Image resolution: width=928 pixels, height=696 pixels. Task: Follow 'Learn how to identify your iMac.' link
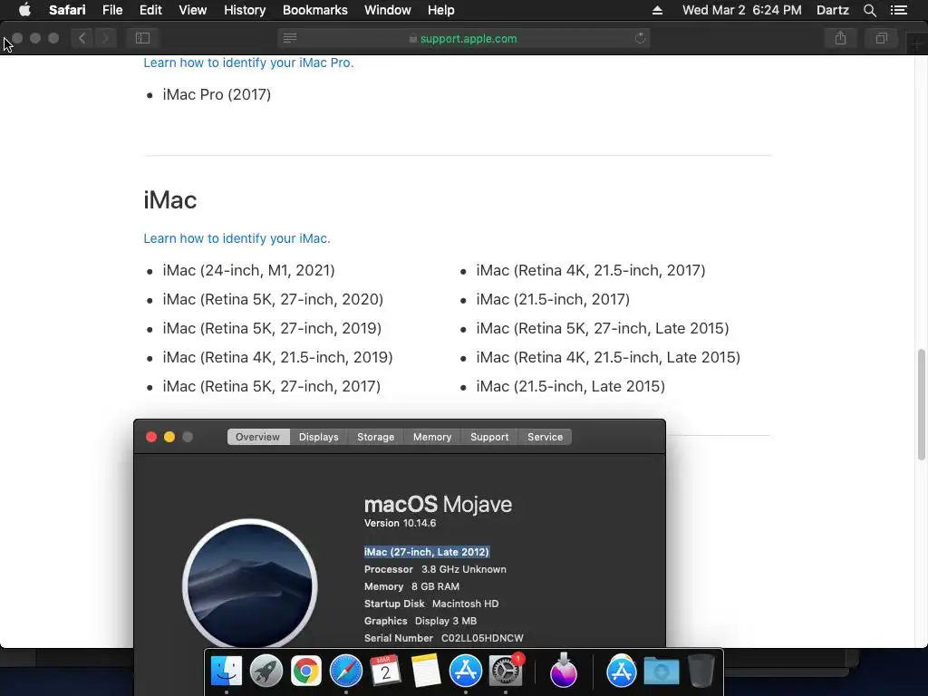(x=237, y=238)
